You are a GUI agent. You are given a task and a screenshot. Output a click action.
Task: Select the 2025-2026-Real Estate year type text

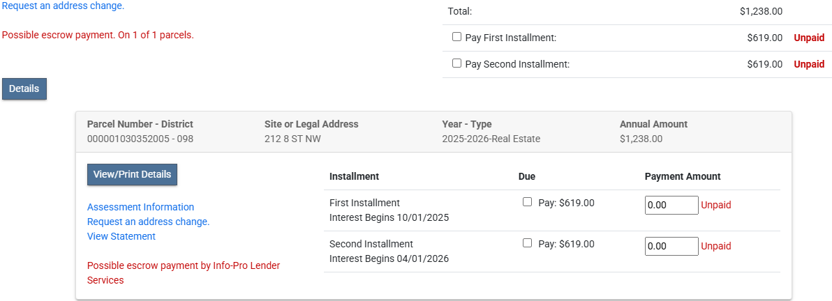coord(491,139)
